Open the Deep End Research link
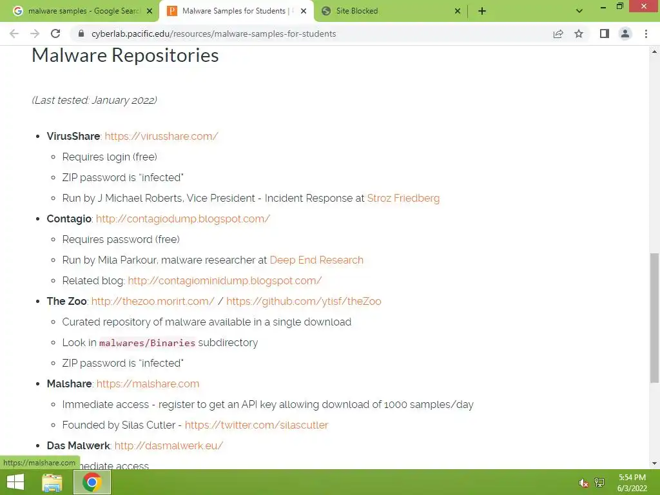This screenshot has width=660, height=495. pos(316,260)
